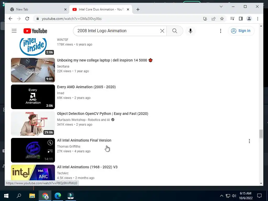Screen dimensions: 268x201
Task: Open 'All Intel Animations Final Version' title
Action: tap(84, 140)
